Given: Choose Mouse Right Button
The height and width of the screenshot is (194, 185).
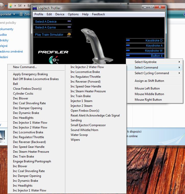Looking at the screenshot, I should [148, 100].
